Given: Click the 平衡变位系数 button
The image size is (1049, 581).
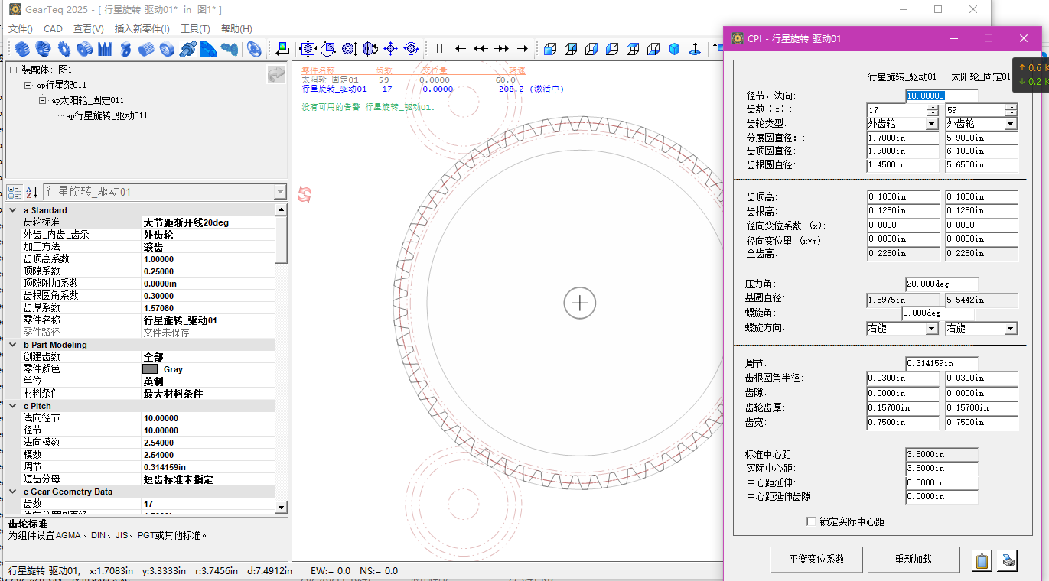Looking at the screenshot, I should coord(816,559).
